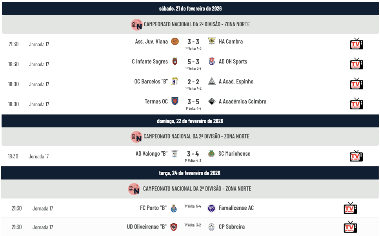Open the 3 - 4 Valongo match score

pyautogui.click(x=193, y=154)
